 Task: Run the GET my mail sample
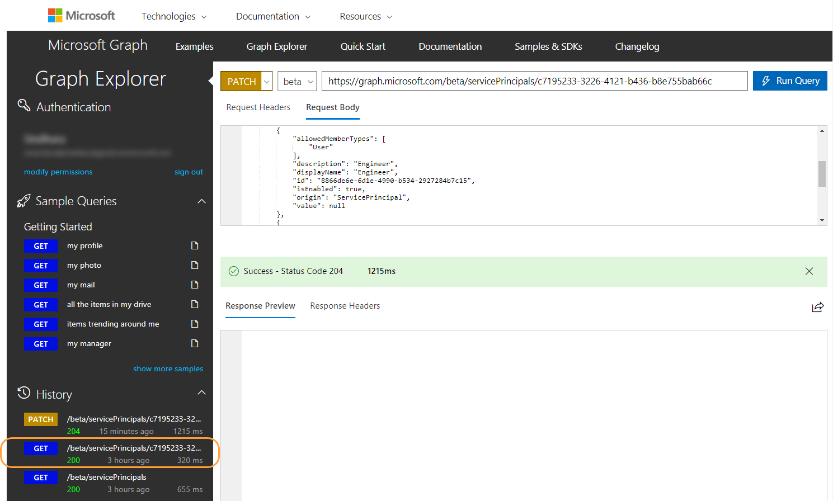coord(41,285)
